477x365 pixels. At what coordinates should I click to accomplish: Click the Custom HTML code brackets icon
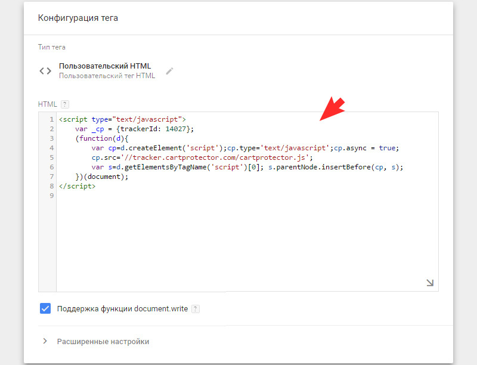[45, 71]
